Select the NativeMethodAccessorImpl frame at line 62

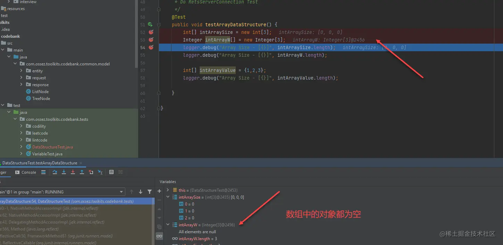(x=76, y=215)
